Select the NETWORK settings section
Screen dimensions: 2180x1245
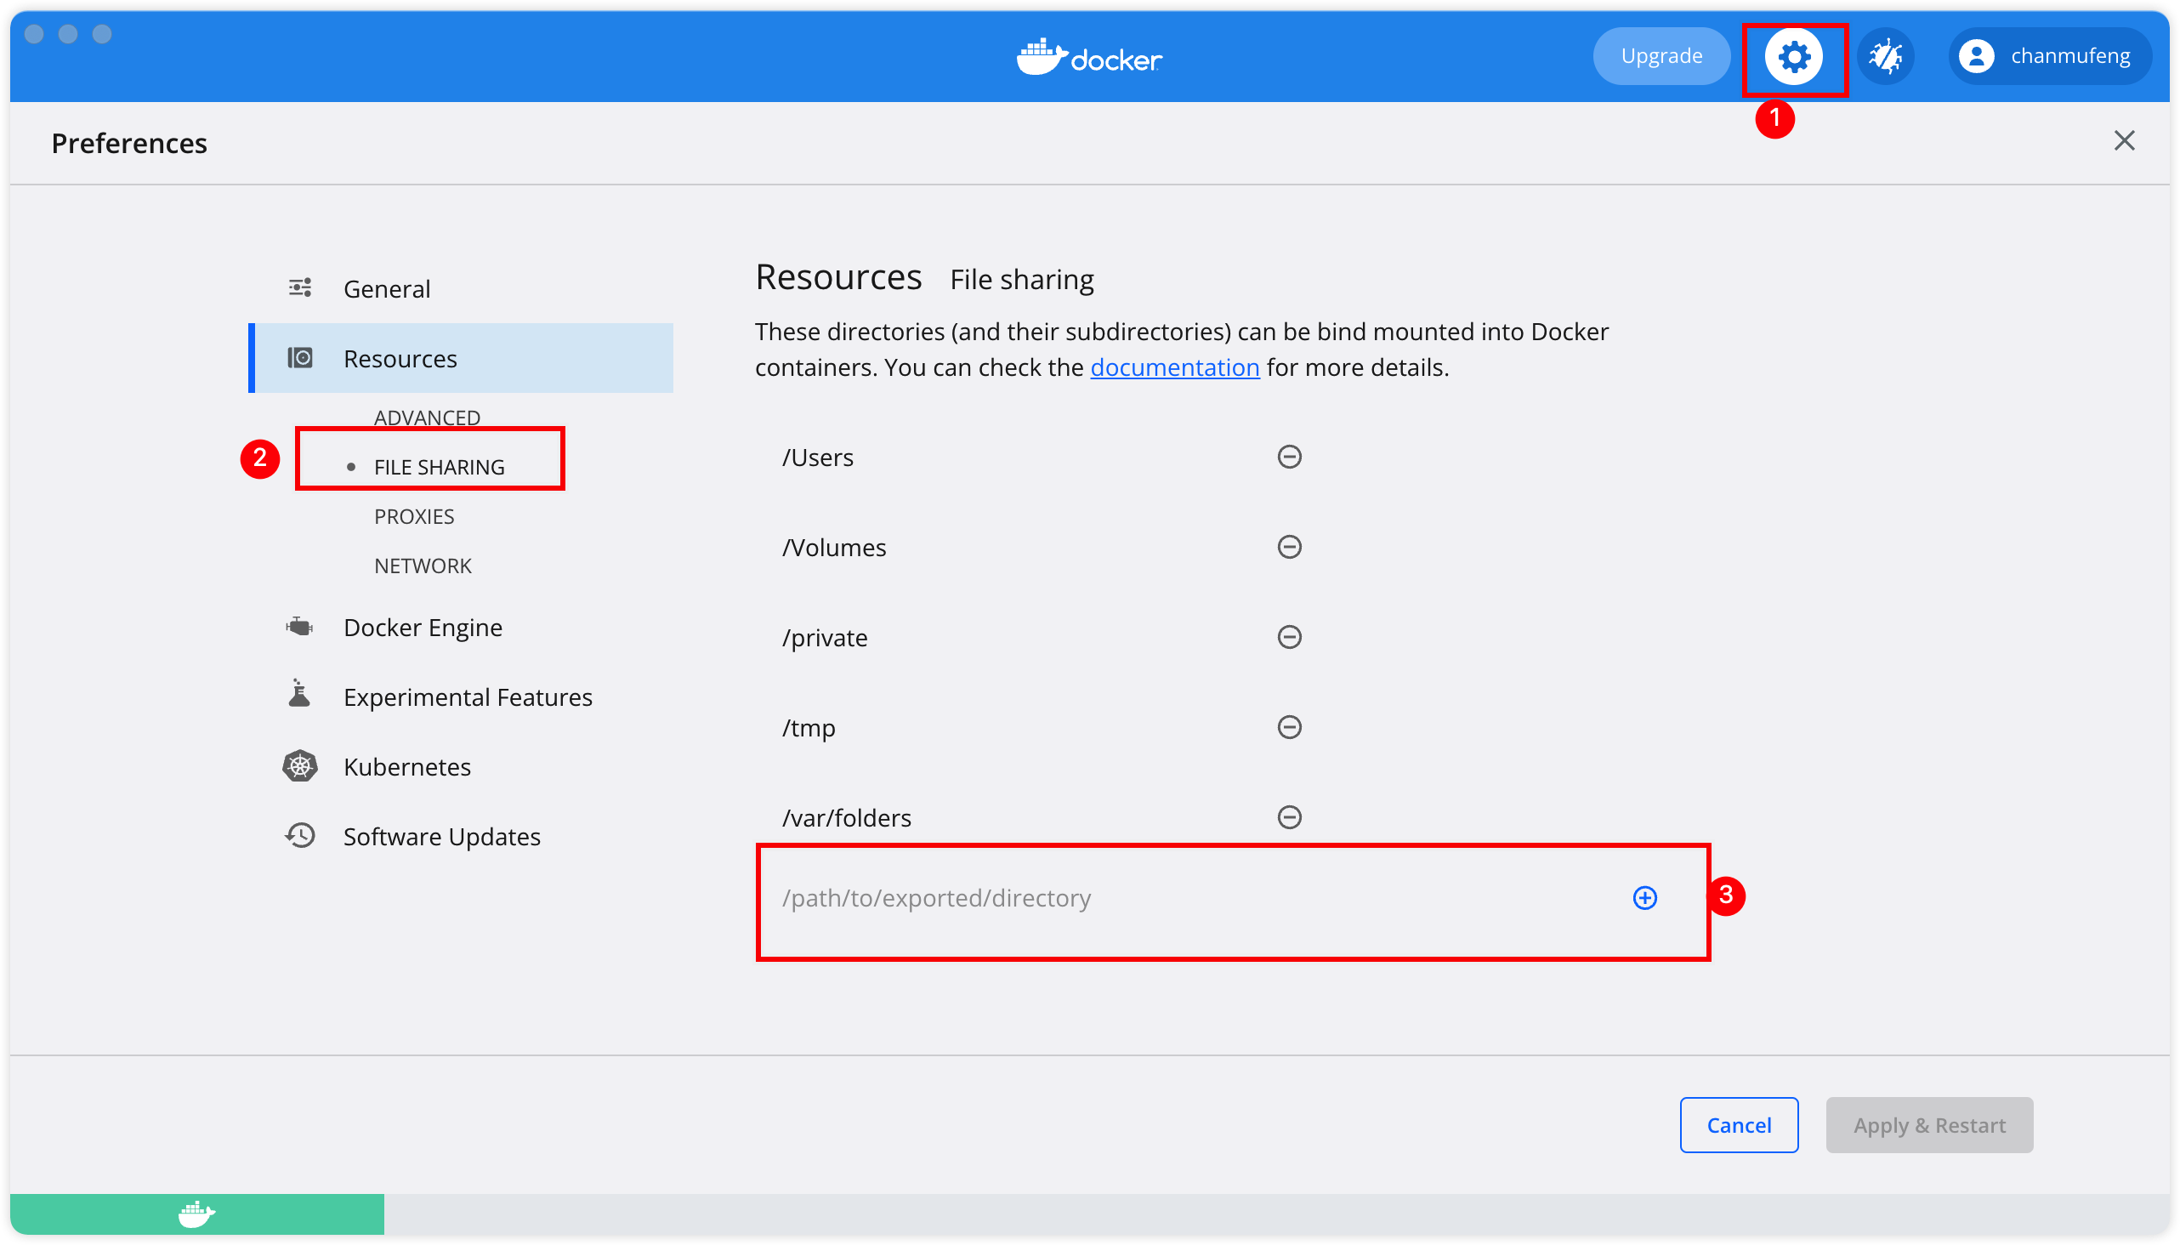pyautogui.click(x=423, y=565)
